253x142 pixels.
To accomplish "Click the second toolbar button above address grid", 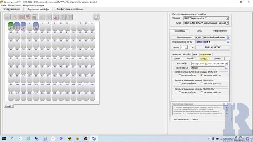I will 14,17.
